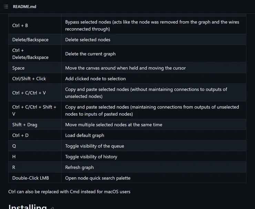Click the "Ctrl + C/Ctrl + Shift + V" cell

[34, 111]
